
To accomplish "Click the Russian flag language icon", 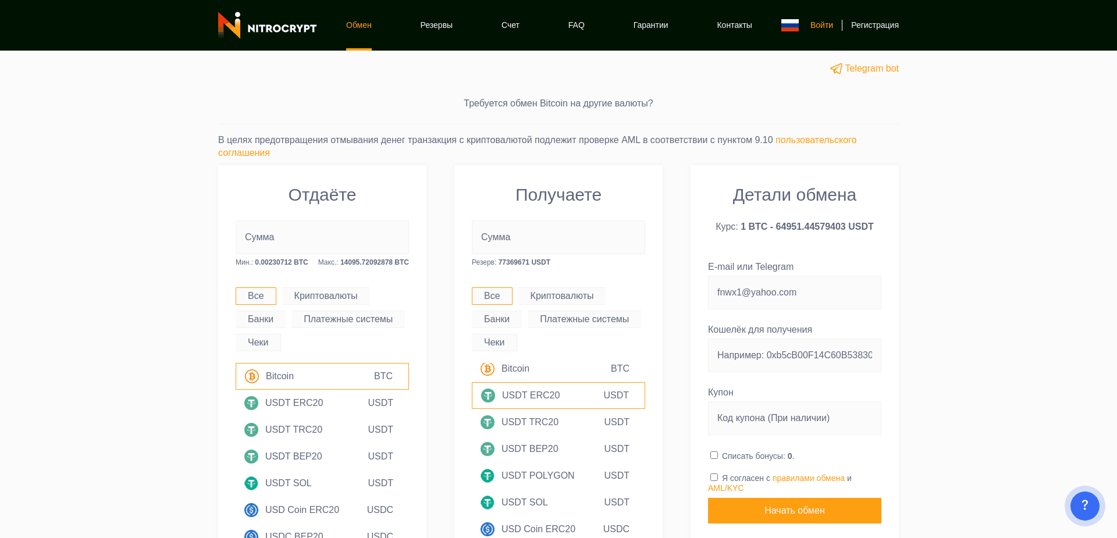I will 789,25.
